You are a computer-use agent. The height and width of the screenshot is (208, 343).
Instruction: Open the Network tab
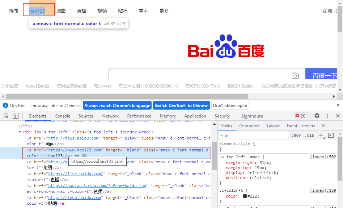coord(110,116)
